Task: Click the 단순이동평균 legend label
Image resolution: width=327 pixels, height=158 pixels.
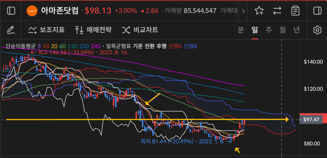Action: click(x=20, y=46)
